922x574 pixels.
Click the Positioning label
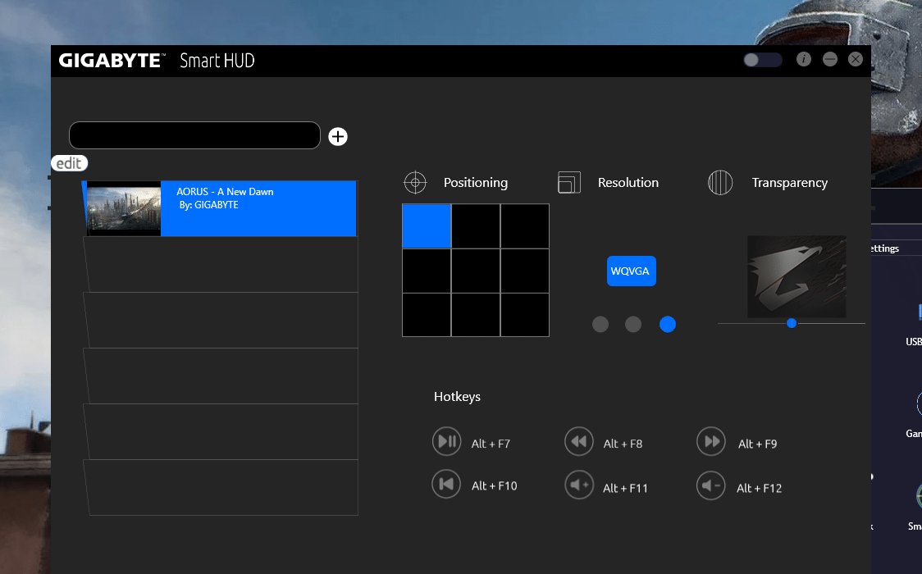pos(476,183)
